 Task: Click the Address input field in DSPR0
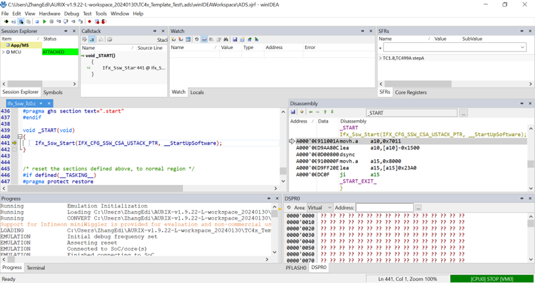pos(384,208)
